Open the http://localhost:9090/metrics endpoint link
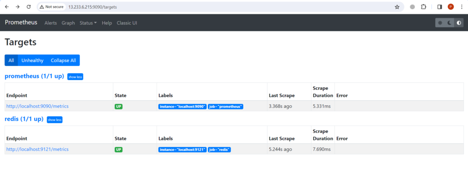Screen dimensions: 468x174 [x=37, y=106]
